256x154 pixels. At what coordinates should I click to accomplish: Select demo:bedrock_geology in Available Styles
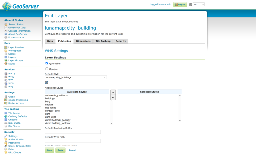point(58,120)
